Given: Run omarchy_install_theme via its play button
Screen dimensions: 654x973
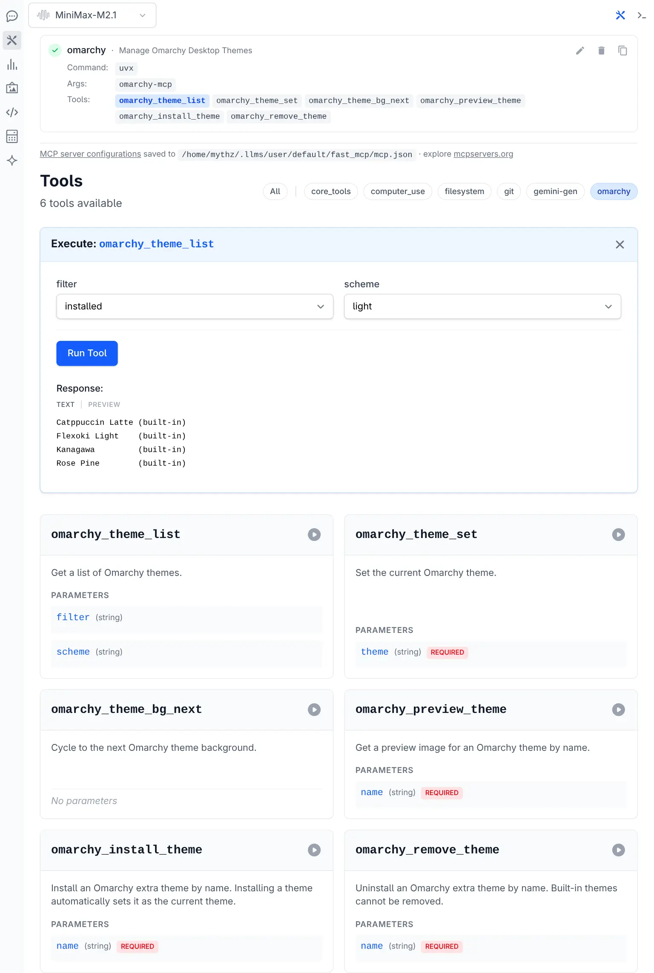Looking at the screenshot, I should [314, 850].
